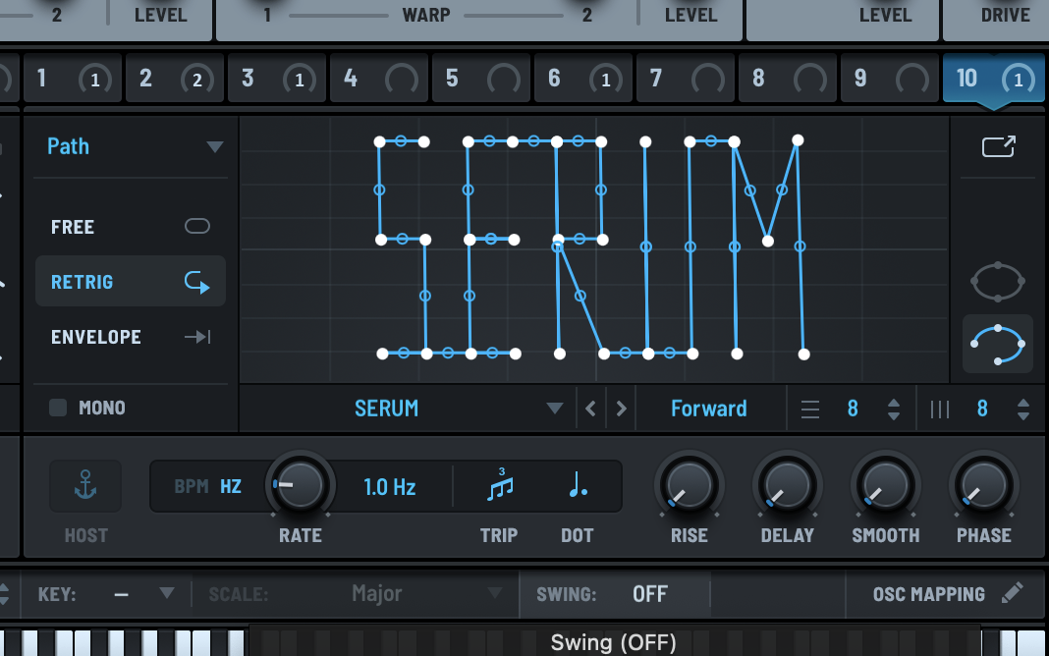The image size is (1049, 656).
Task: Select the open path curve icon
Action: pos(998,344)
